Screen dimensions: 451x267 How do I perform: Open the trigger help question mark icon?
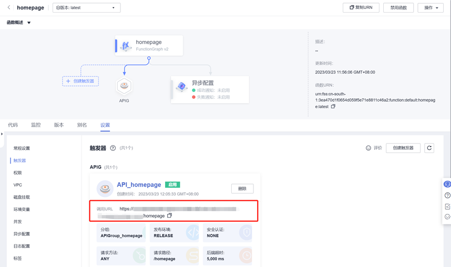click(x=113, y=148)
